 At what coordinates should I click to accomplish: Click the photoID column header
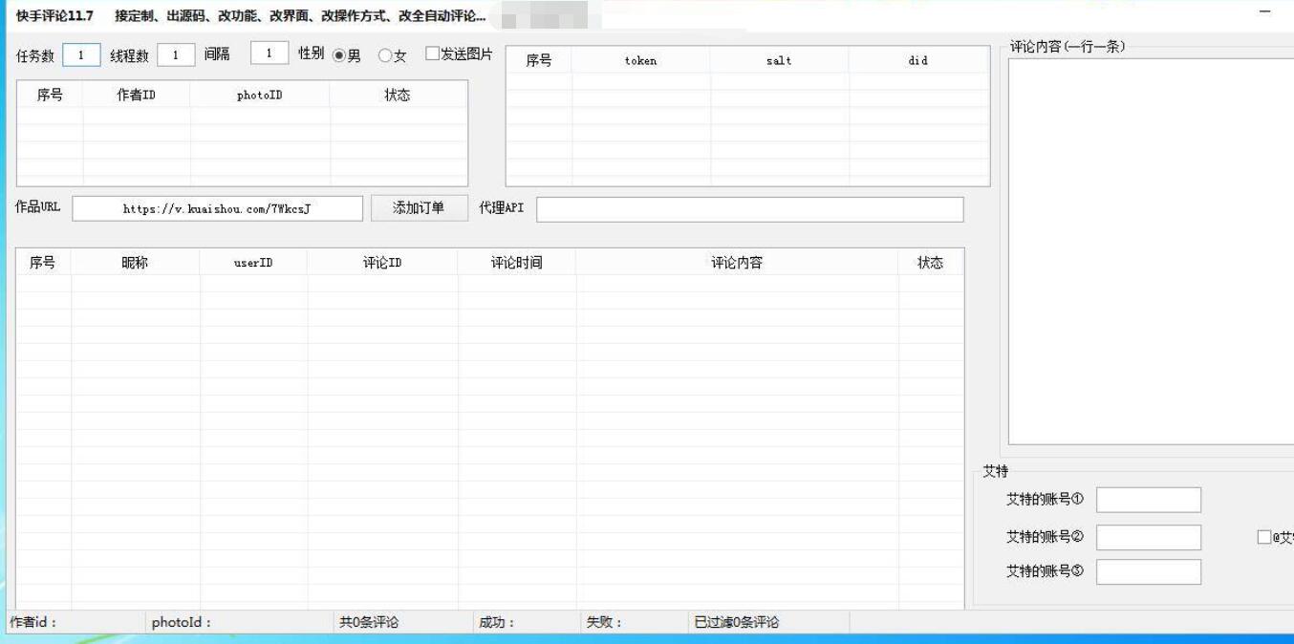(x=260, y=95)
